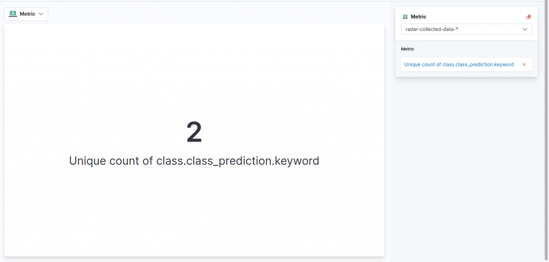Viewport: 549px width, 262px height.
Task: Click the radar-collected-data-* text in selector
Action: coord(432,29)
